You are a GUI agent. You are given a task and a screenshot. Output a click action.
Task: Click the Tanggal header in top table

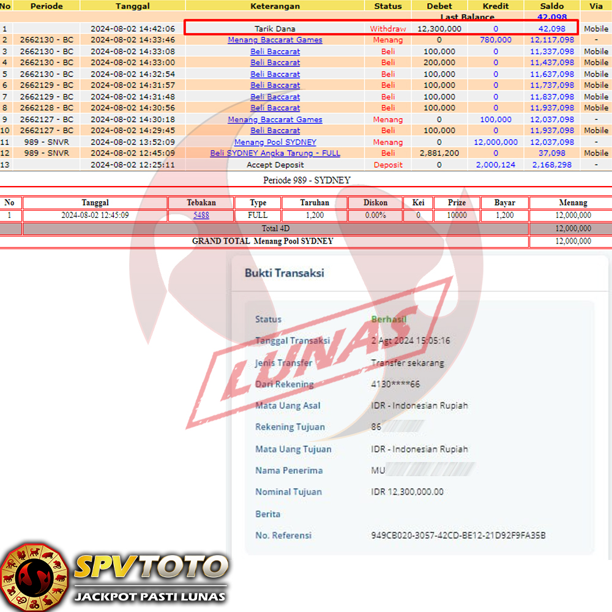pos(132,6)
